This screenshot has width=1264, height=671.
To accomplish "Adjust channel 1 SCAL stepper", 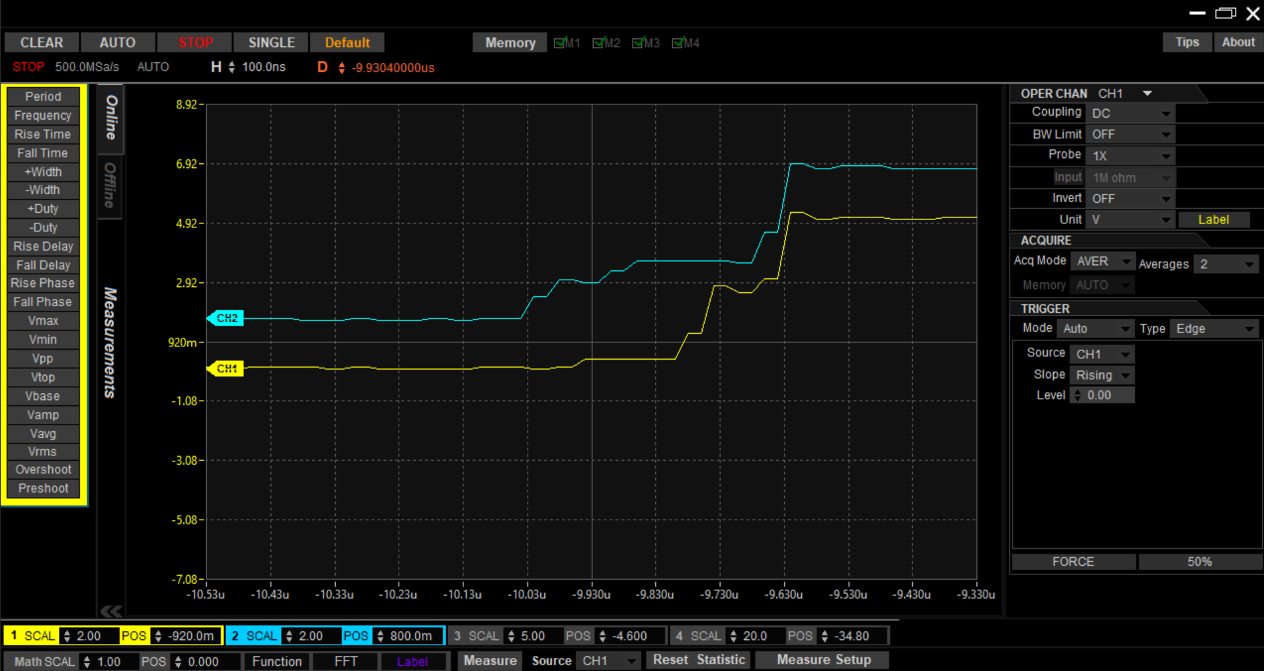I will pos(67,636).
